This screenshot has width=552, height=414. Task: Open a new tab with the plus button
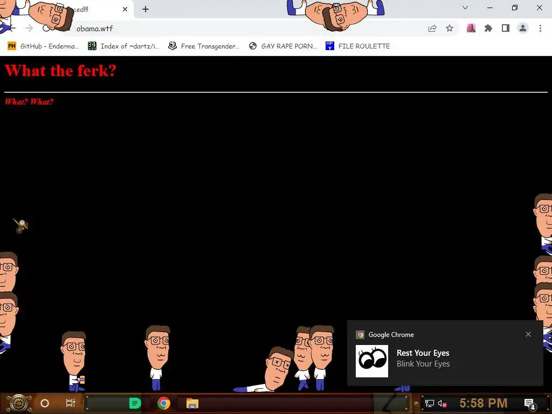coord(146,9)
